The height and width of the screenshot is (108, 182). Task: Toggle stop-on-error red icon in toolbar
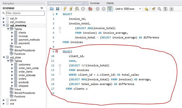tap(90, 9)
